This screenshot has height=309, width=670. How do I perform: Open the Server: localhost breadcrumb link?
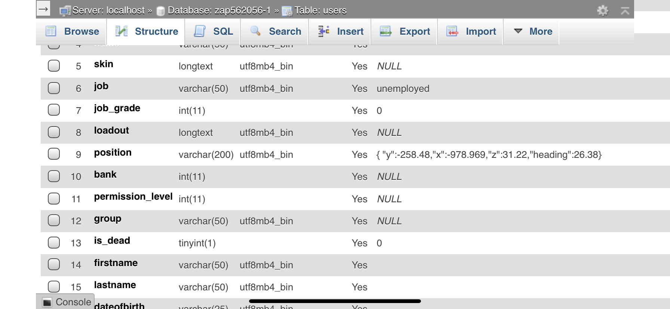tap(108, 10)
